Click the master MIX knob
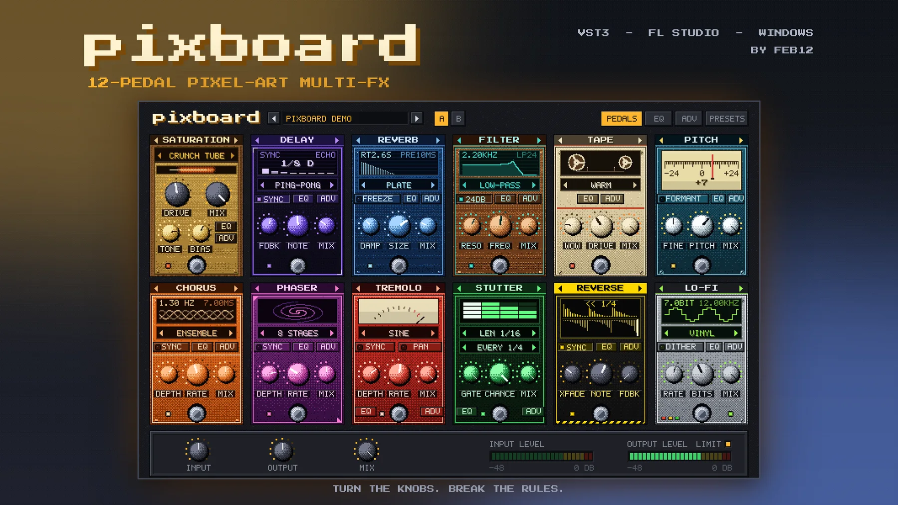This screenshot has height=505, width=898. point(367,451)
